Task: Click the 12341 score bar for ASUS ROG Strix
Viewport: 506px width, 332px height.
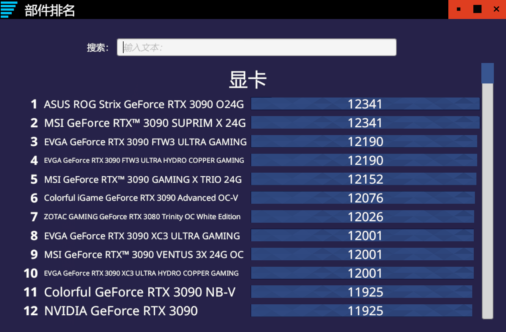Action: (x=365, y=104)
